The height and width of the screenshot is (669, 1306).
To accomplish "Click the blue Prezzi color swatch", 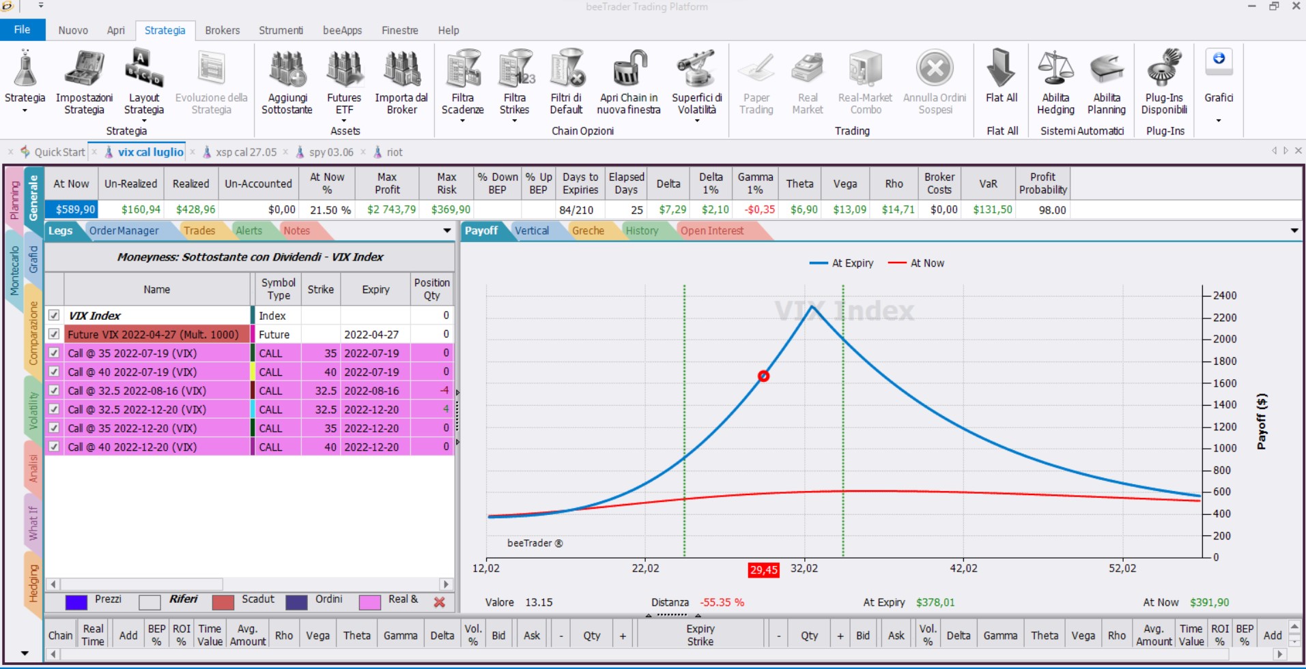I will click(76, 602).
